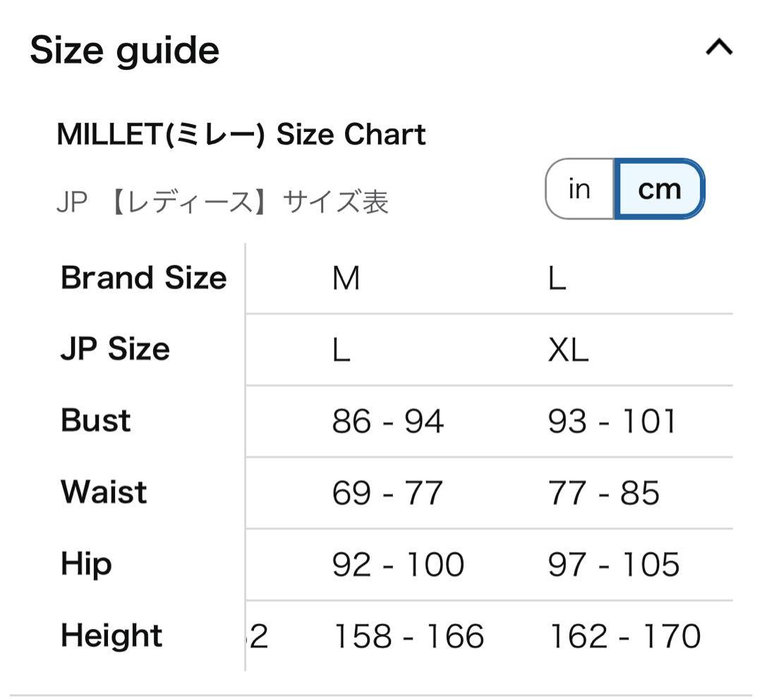The width and height of the screenshot is (762, 699).
Task: Select the Bust row label
Action: (96, 420)
